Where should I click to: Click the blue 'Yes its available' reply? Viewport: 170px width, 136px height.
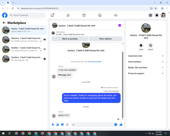tap(91, 98)
